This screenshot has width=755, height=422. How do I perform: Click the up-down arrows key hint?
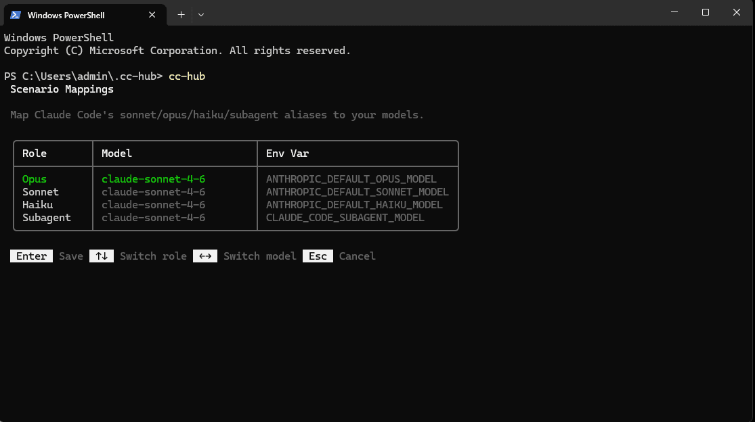pos(102,256)
